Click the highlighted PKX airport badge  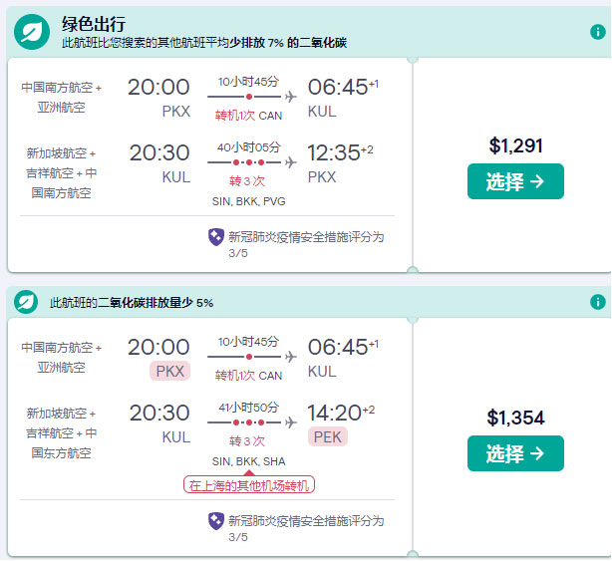pos(168,372)
